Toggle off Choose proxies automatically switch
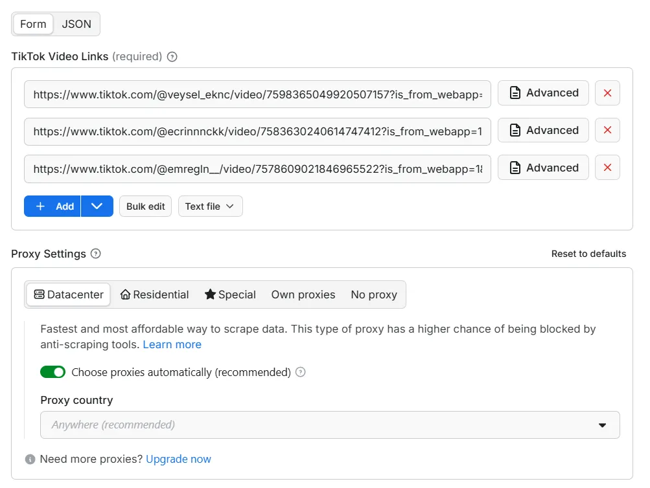 [53, 372]
